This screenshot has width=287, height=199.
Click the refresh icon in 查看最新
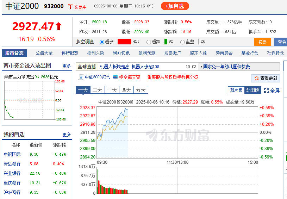pyautogui.click(x=257, y=78)
